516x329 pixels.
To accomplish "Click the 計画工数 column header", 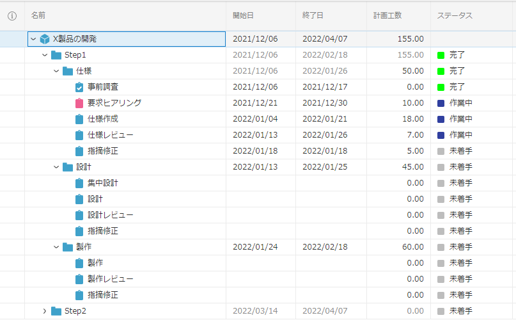I will [x=388, y=15].
